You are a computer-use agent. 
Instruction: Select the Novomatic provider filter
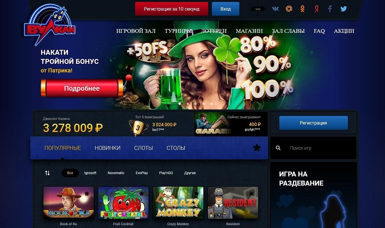click(116, 173)
